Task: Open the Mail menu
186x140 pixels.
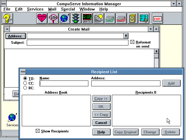Action: click(52, 9)
